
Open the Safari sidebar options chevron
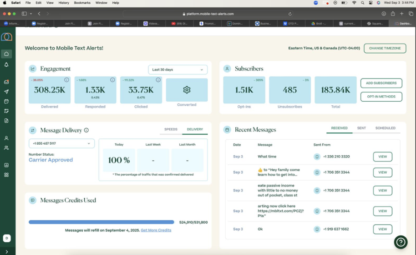(x=31, y=14)
